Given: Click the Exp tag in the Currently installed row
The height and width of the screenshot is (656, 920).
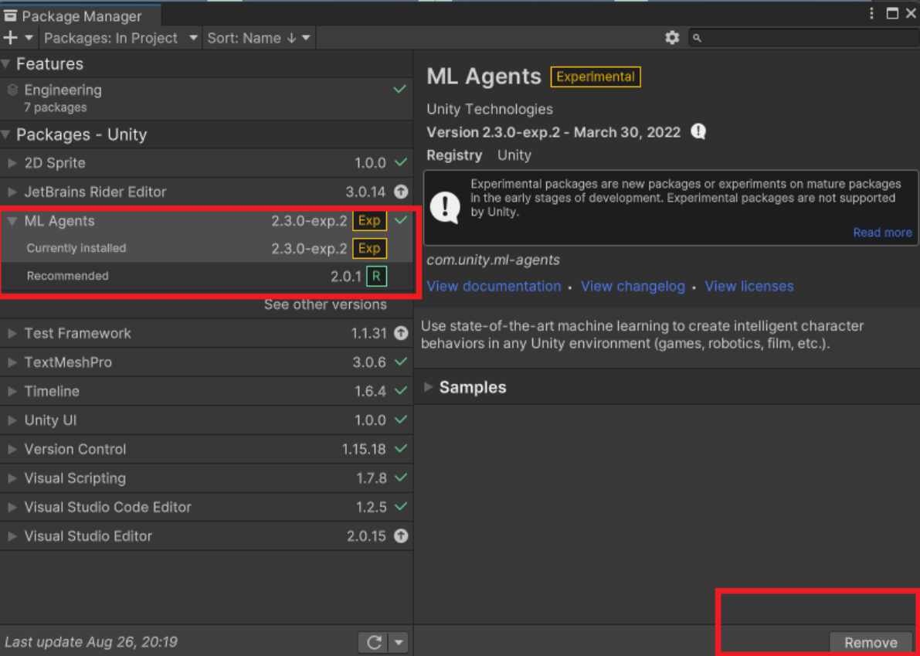Looking at the screenshot, I should 370,248.
